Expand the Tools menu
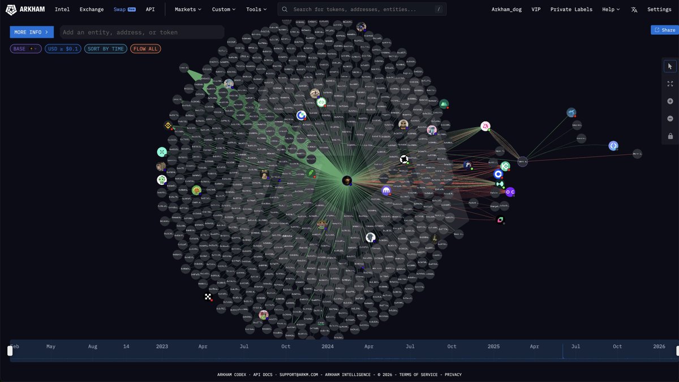 [x=256, y=10]
